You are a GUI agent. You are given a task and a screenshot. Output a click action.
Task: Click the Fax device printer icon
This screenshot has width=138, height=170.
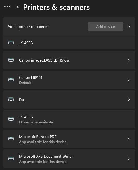(11, 99)
